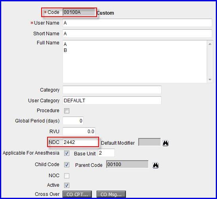This screenshot has width=217, height=199.
Task: Click the Base Unit field
Action: pyautogui.click(x=106, y=153)
